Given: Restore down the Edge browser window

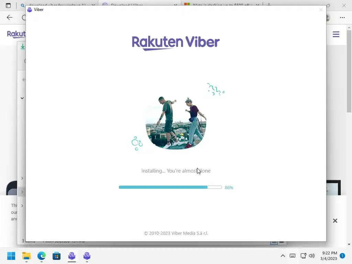Looking at the screenshot, I should 328,5.
